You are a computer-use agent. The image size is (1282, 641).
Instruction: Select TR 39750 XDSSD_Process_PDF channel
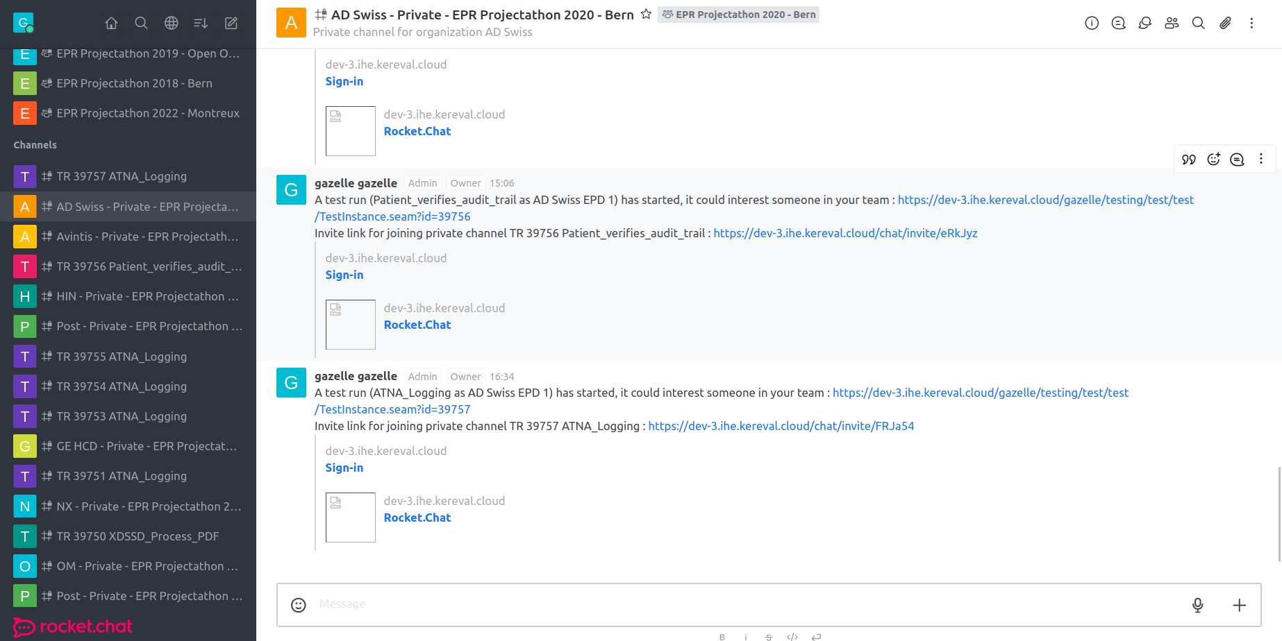(x=138, y=536)
